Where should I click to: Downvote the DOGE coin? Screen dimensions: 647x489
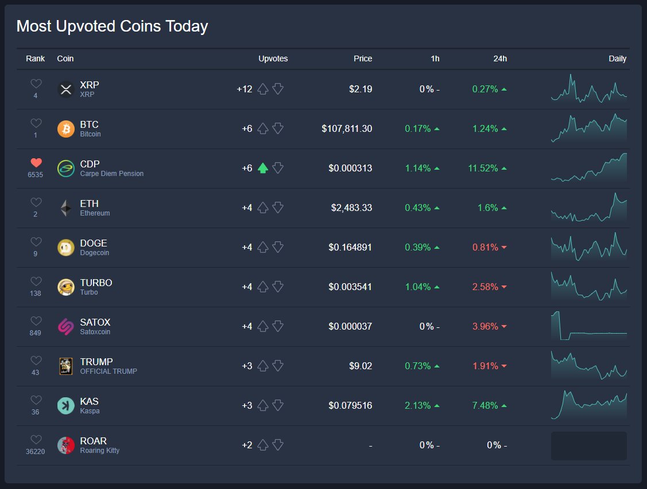(278, 247)
